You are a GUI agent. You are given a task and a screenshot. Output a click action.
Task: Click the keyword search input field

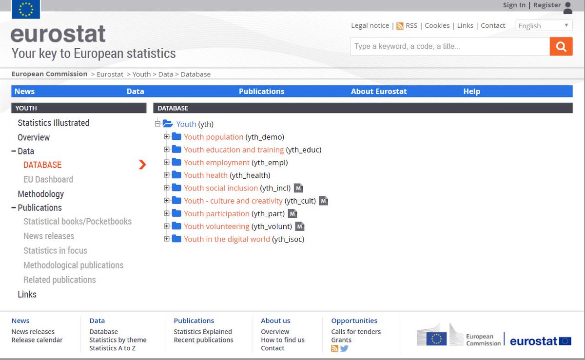point(450,46)
